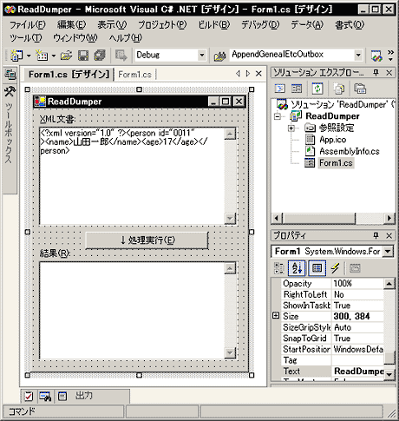Collapse the ReadDumper project node
The height and width of the screenshot is (421, 399).
(x=278, y=116)
